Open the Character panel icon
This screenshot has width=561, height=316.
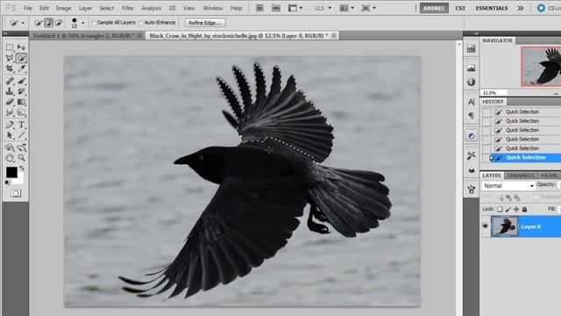coord(472,102)
